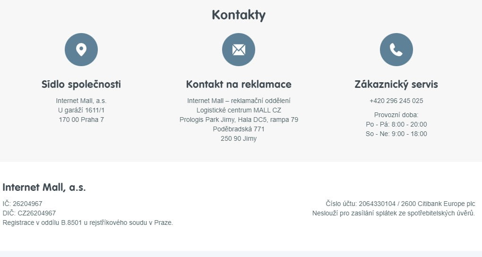This screenshot has width=482, height=257.
Task: Click the Registrace v oddílu B.8501 text
Action: pyautogui.click(x=88, y=223)
